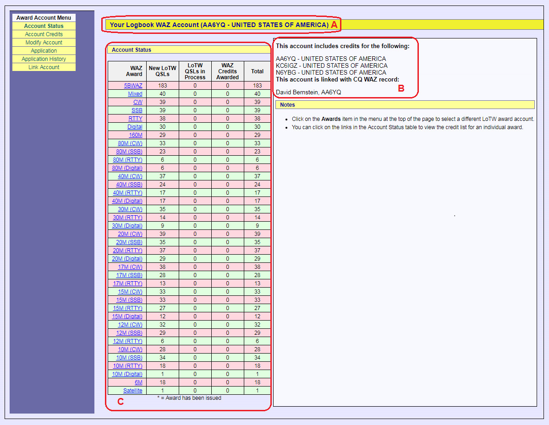Click Link Account in the sidebar
The height and width of the screenshot is (425, 549).
(44, 67)
